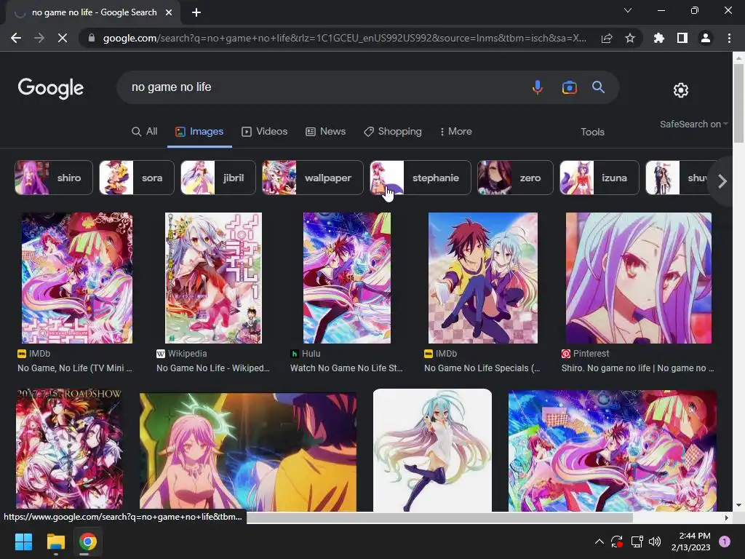The image size is (745, 559).
Task: Open File Explorer from taskbar
Action: 55,542
